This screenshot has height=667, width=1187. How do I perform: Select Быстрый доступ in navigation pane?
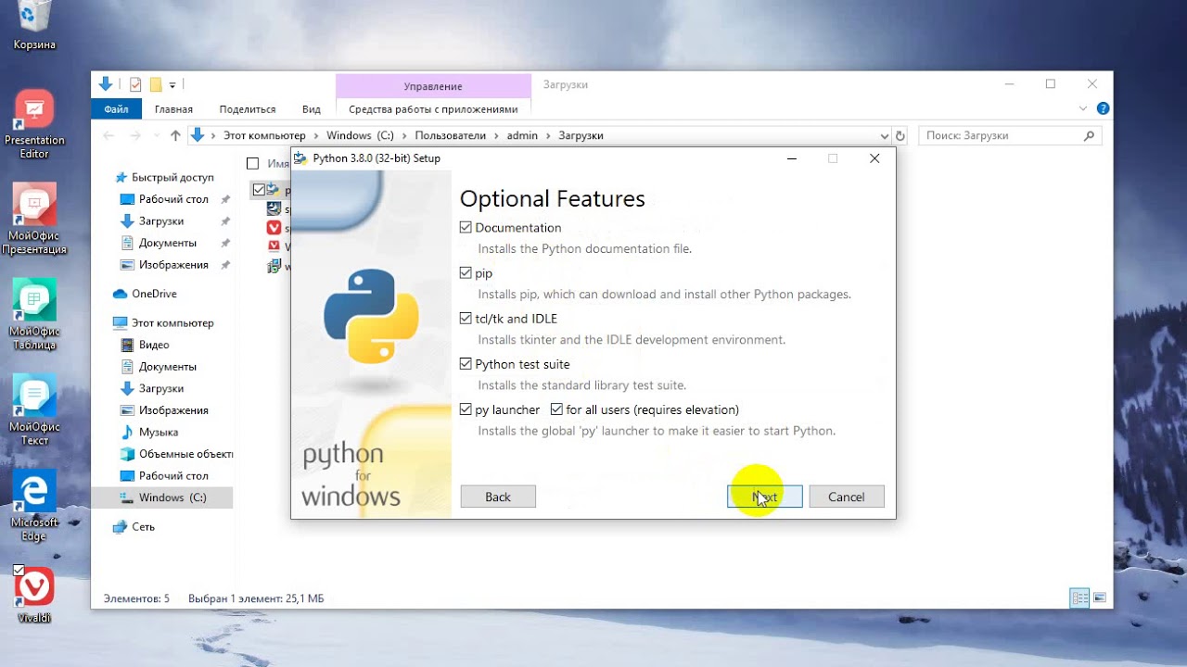pyautogui.click(x=163, y=177)
